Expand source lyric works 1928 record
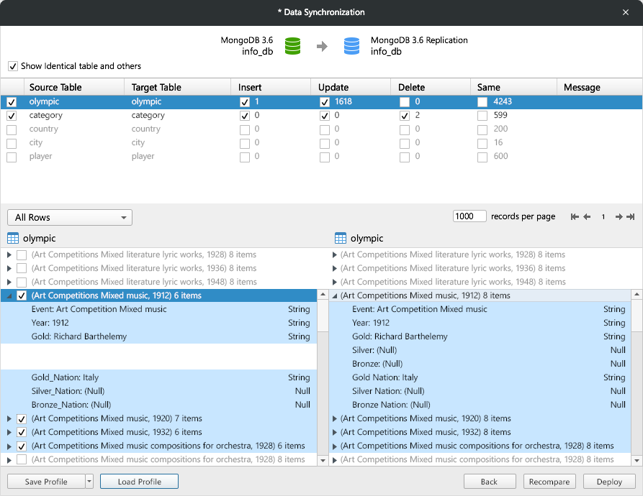The height and width of the screenshot is (496, 643). pos(9,254)
